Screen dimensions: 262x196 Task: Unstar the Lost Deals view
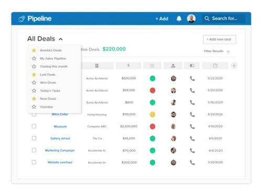[x=34, y=75]
